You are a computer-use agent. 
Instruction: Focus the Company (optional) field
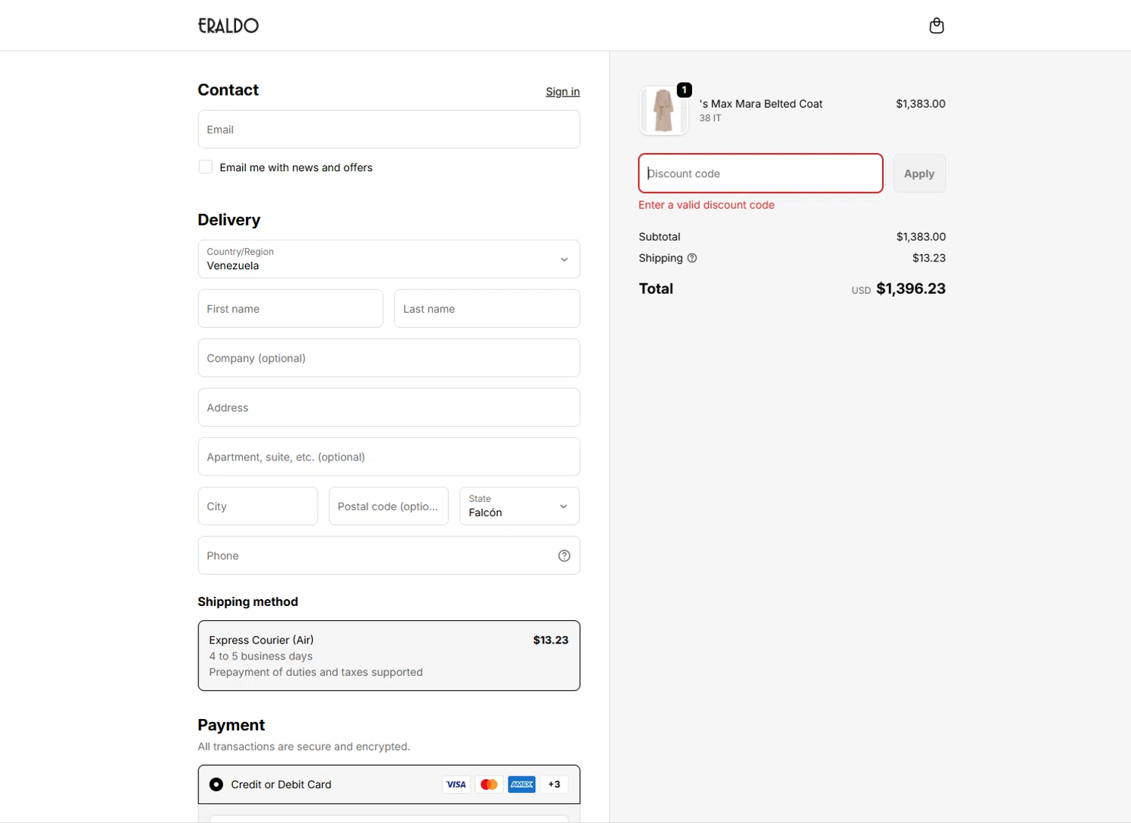(389, 358)
